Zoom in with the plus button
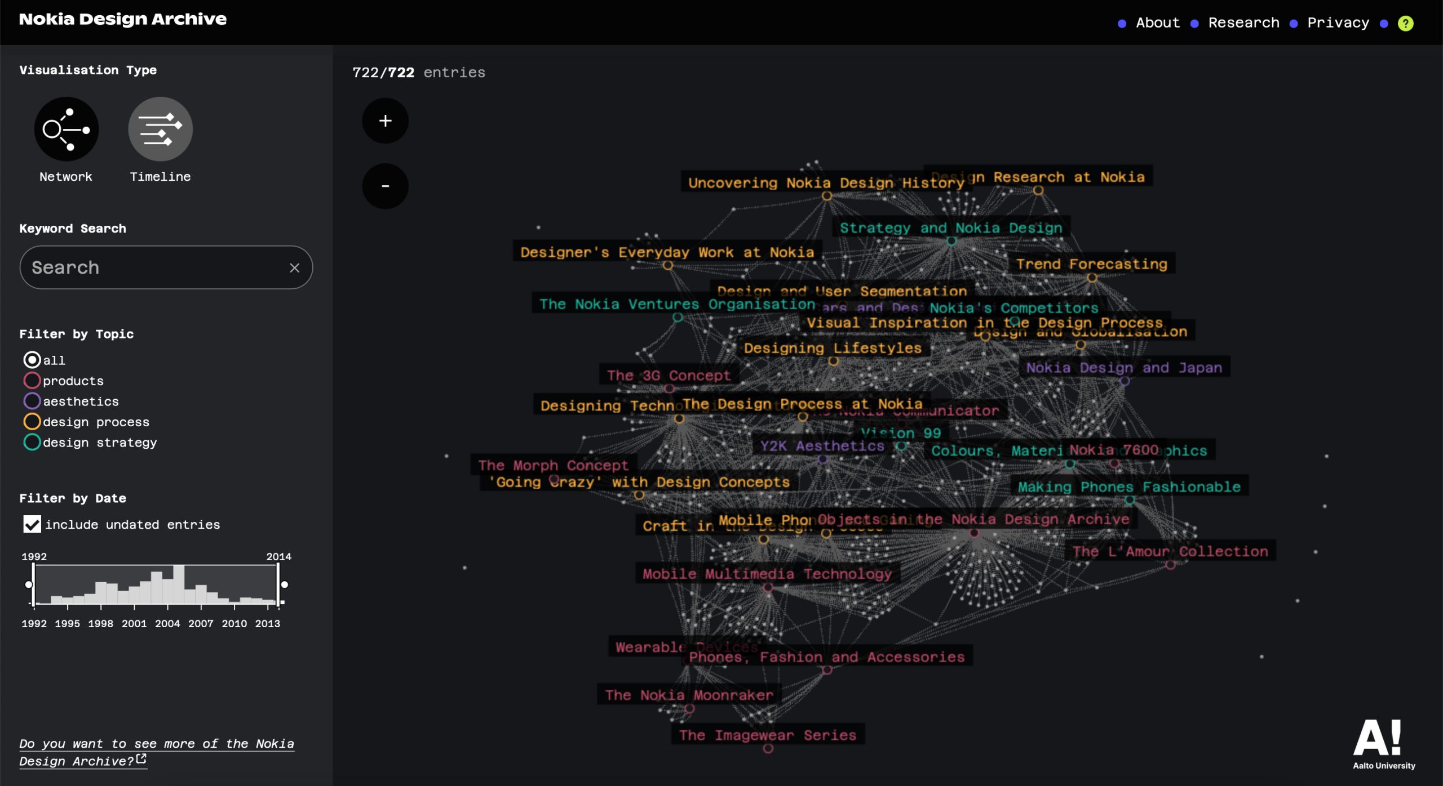 (x=385, y=120)
